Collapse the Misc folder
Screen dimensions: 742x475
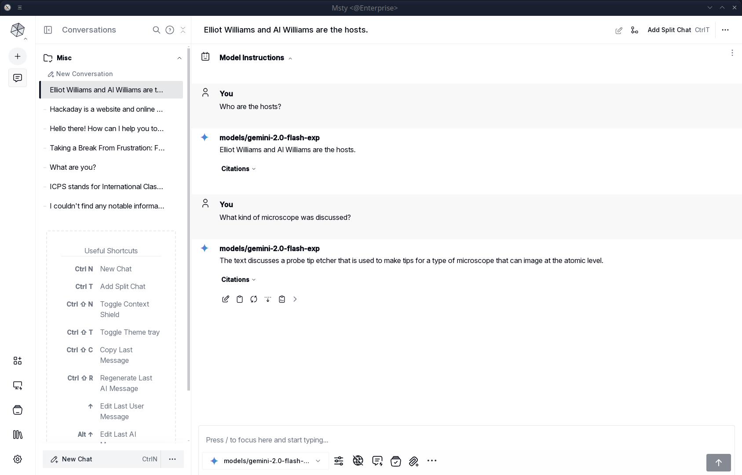point(179,58)
